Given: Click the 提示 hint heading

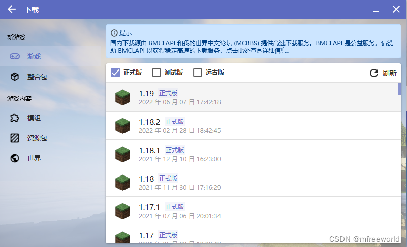Looking at the screenshot, I should click(x=126, y=33).
